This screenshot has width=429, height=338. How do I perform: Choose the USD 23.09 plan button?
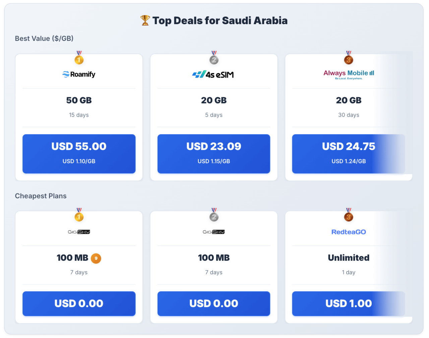tap(214, 154)
